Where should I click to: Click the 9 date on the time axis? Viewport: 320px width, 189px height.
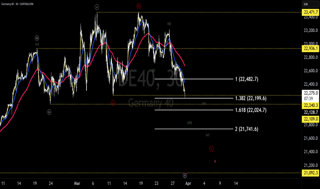click(220, 184)
